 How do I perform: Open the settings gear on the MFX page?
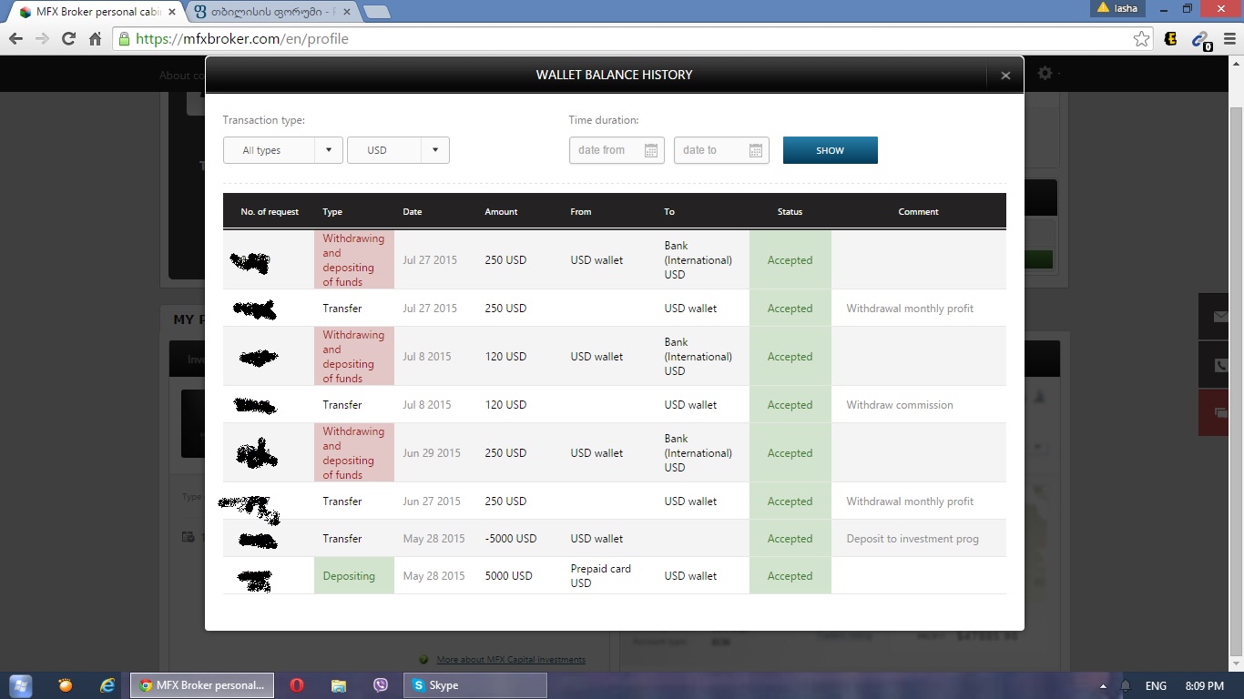click(x=1045, y=73)
